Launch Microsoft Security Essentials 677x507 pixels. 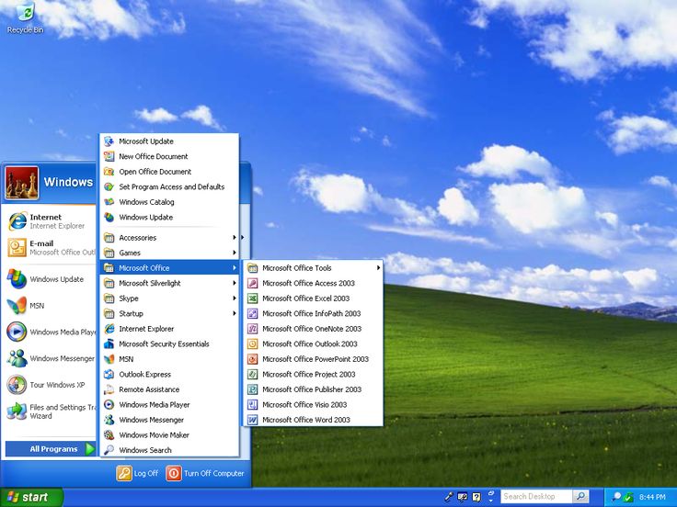tap(169, 344)
